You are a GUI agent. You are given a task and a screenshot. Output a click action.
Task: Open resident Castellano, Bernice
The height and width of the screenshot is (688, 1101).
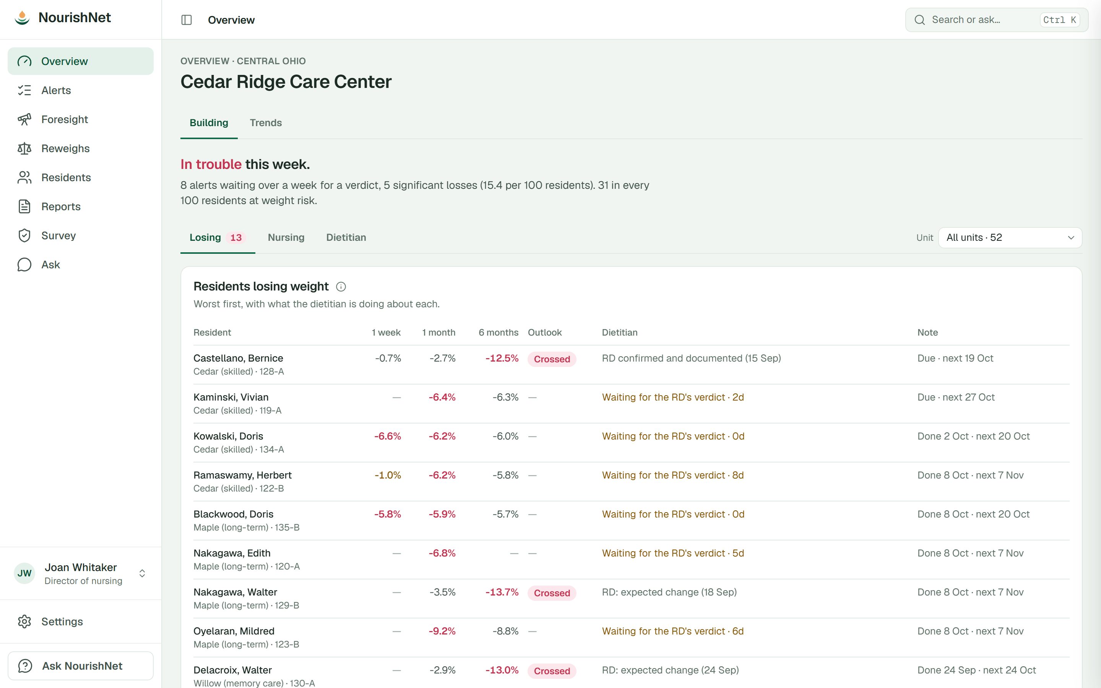point(238,358)
